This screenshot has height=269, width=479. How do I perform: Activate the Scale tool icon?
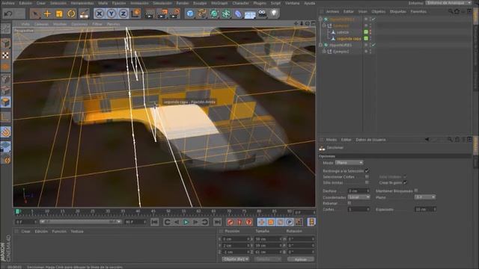tap(59, 13)
